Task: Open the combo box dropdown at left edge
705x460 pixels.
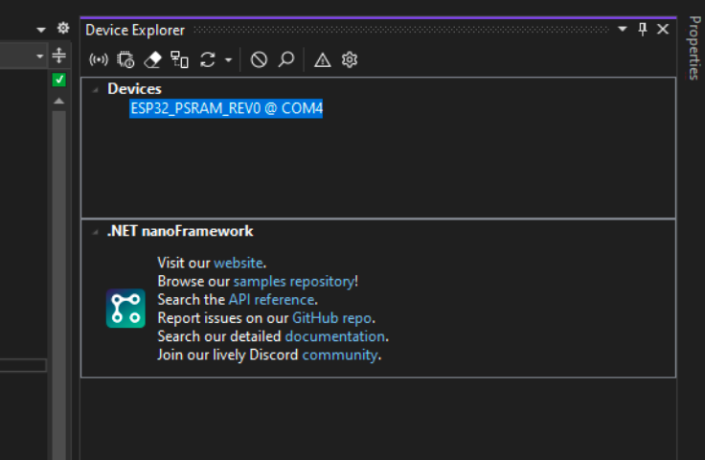Action: (x=39, y=57)
